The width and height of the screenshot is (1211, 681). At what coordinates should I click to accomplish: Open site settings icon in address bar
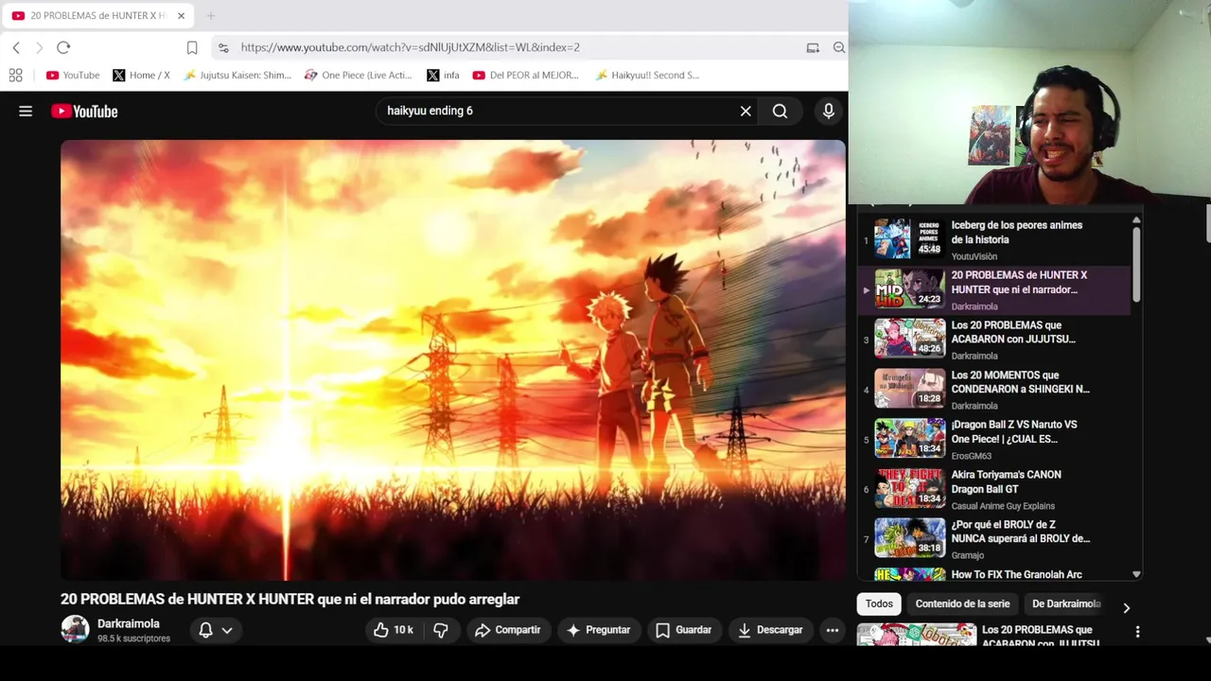(x=223, y=47)
